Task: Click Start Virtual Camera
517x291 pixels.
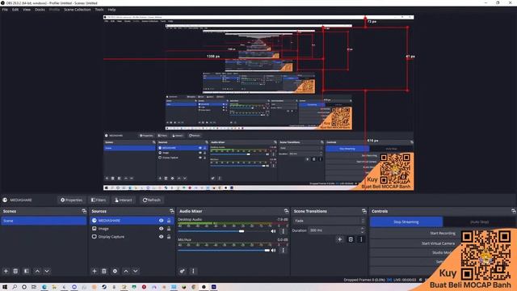Action: (x=438, y=243)
